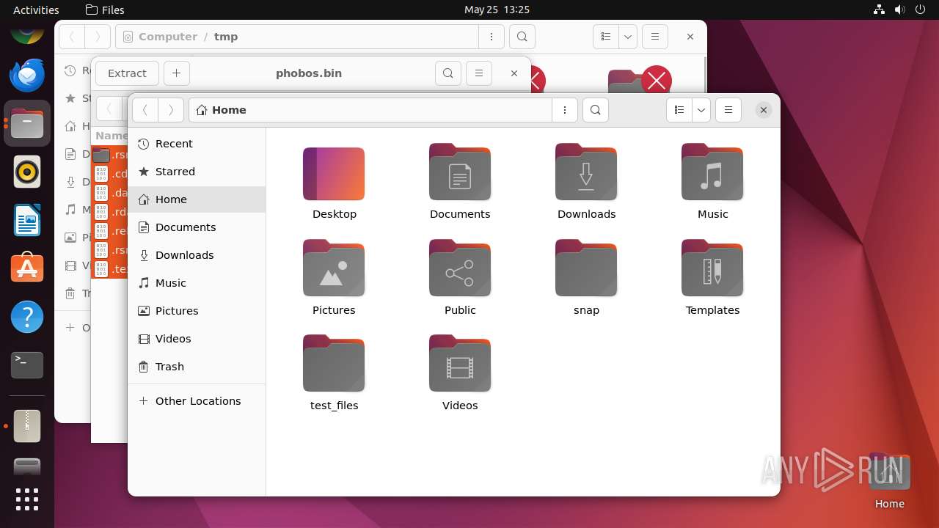939x528 pixels.
Task: Open Activities overview
Action: pos(36,10)
